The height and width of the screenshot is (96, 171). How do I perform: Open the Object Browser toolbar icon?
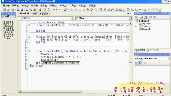point(108,10)
